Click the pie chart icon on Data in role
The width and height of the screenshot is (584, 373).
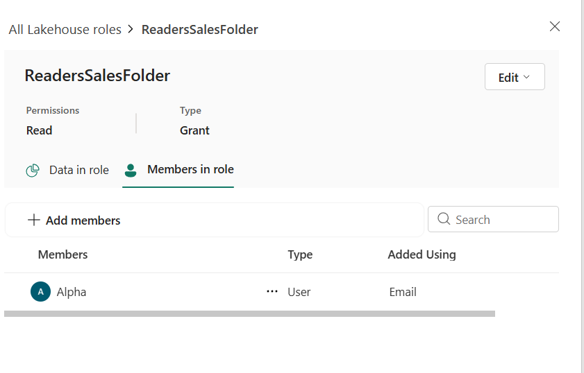[x=33, y=171]
